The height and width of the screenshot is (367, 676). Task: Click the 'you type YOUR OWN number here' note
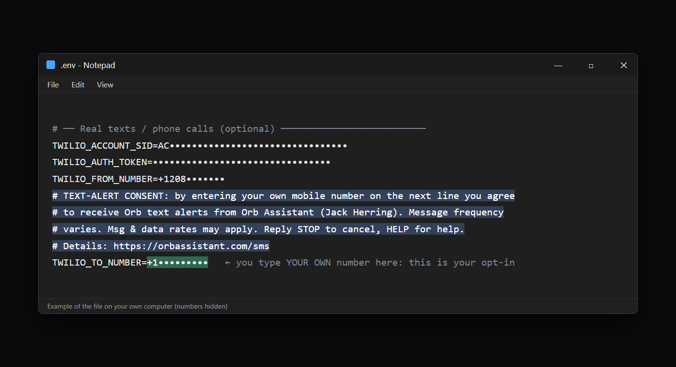[370, 263]
